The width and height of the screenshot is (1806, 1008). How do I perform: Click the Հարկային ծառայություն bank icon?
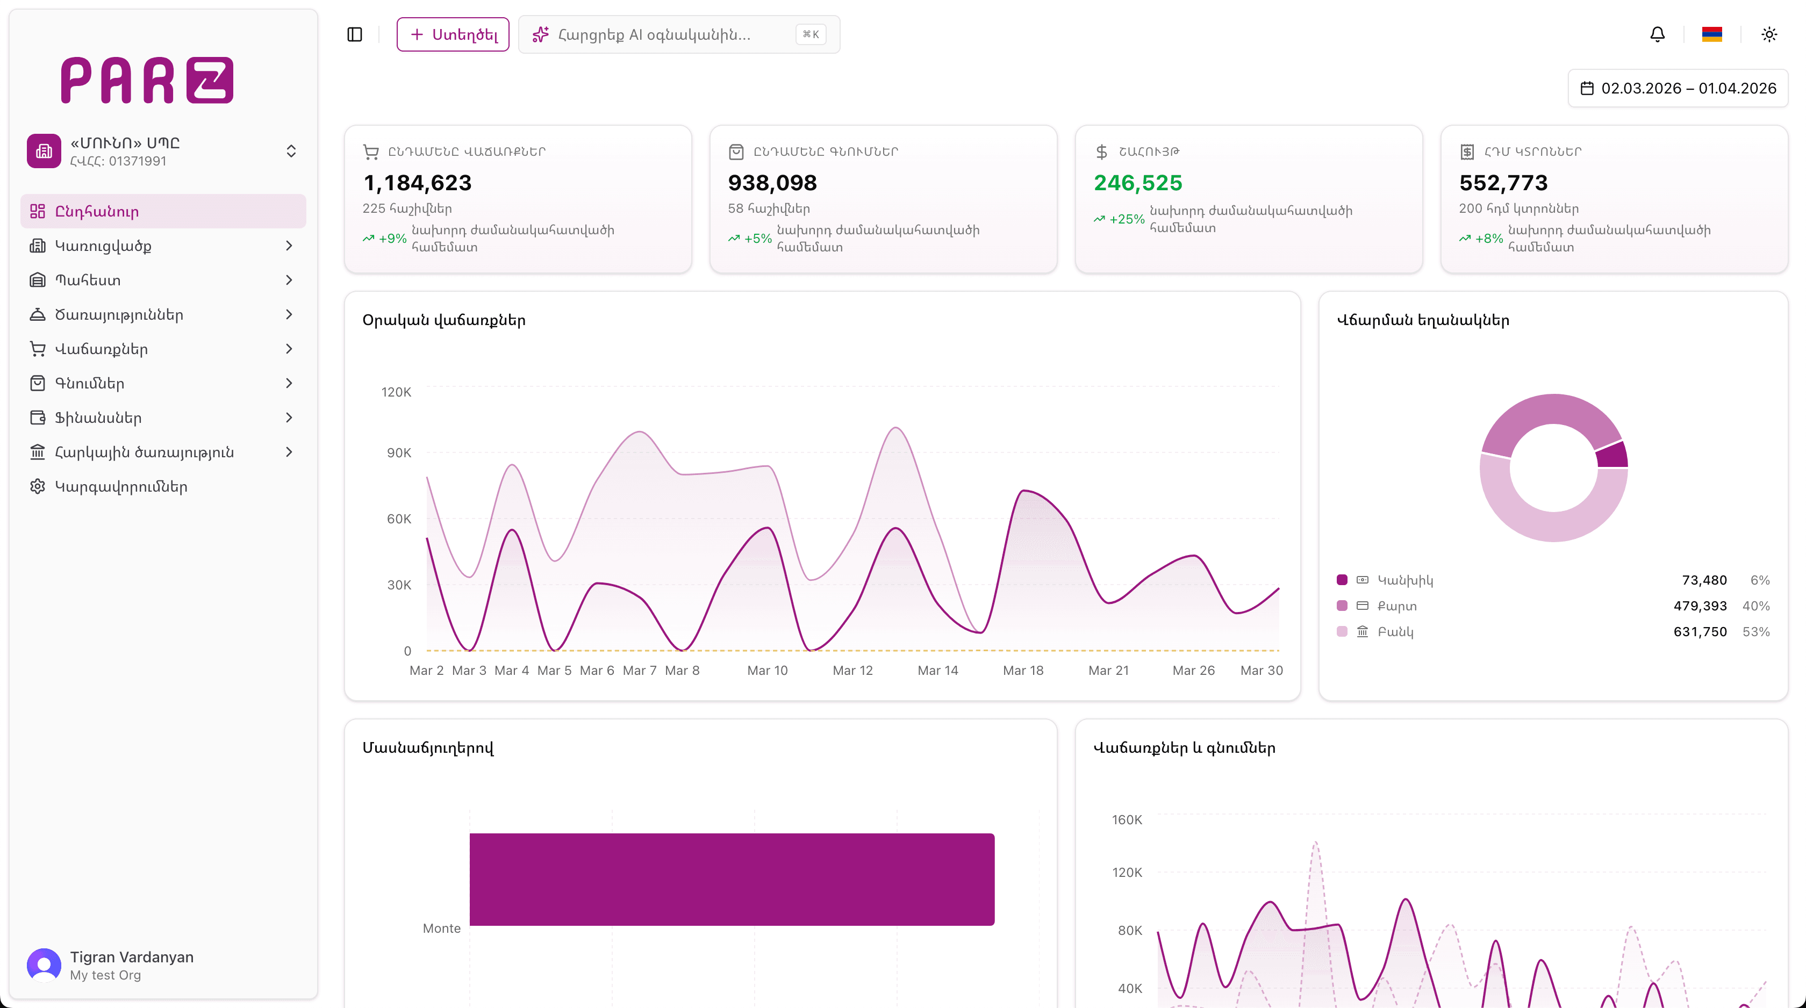pyautogui.click(x=38, y=452)
